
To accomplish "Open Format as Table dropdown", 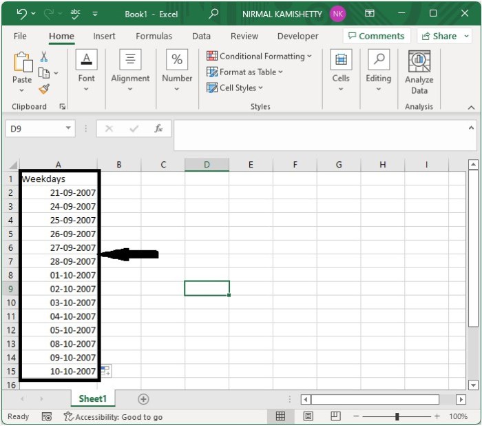I will pyautogui.click(x=244, y=72).
